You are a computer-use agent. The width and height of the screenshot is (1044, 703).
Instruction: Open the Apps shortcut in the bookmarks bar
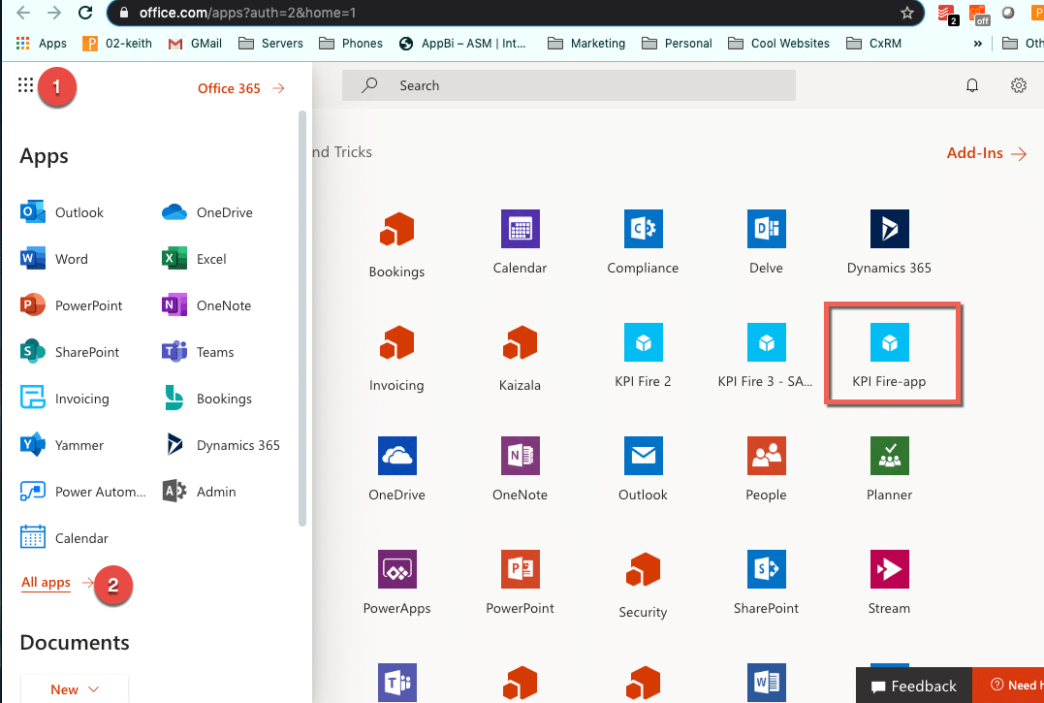point(42,44)
